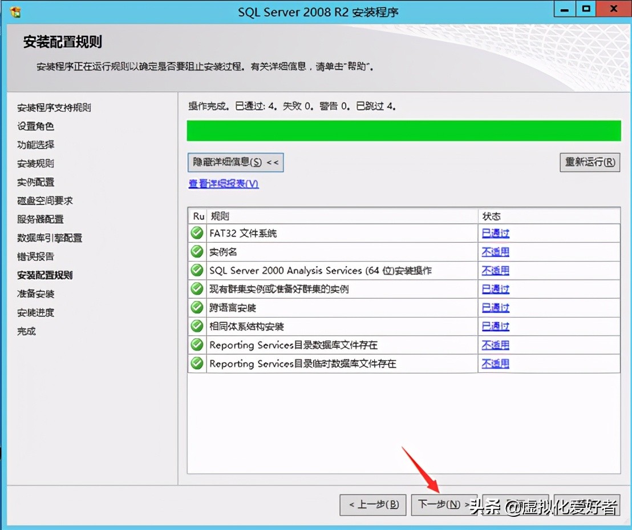Select 完成 step in sidebar
Image resolution: width=632 pixels, height=530 pixels.
coord(26,331)
